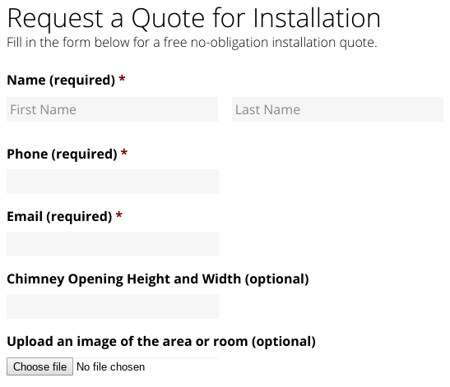Screen dimensions: 450x387
Task: Click the red asterisk beside Phone
Action: pos(124,153)
